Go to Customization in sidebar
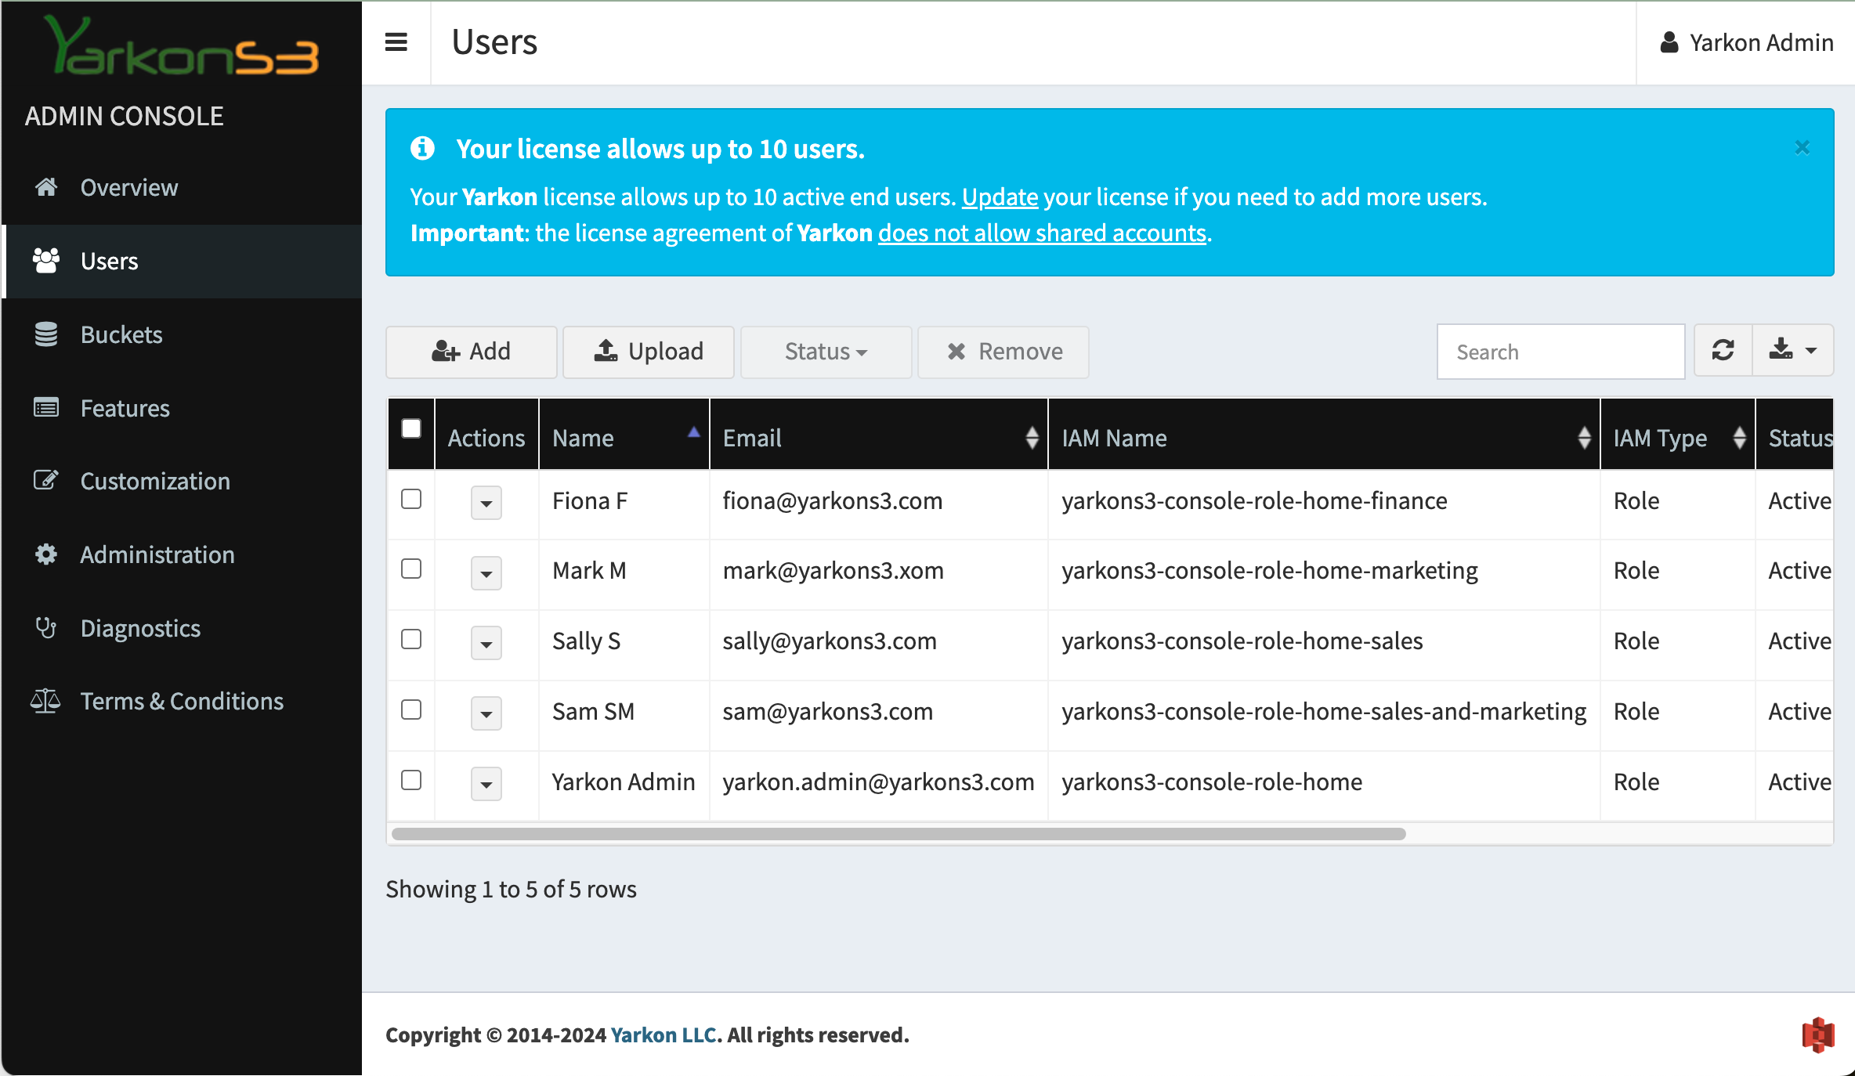Image resolution: width=1855 pixels, height=1076 pixels. click(155, 481)
